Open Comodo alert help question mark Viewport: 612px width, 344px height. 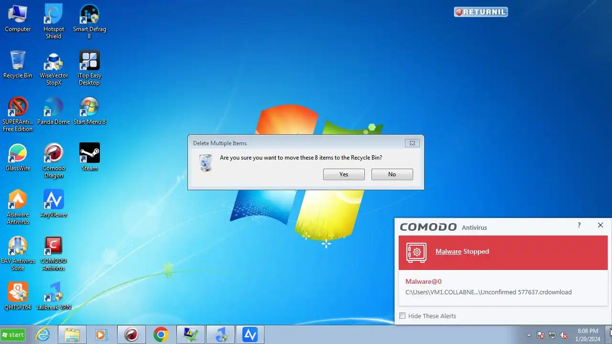579,225
